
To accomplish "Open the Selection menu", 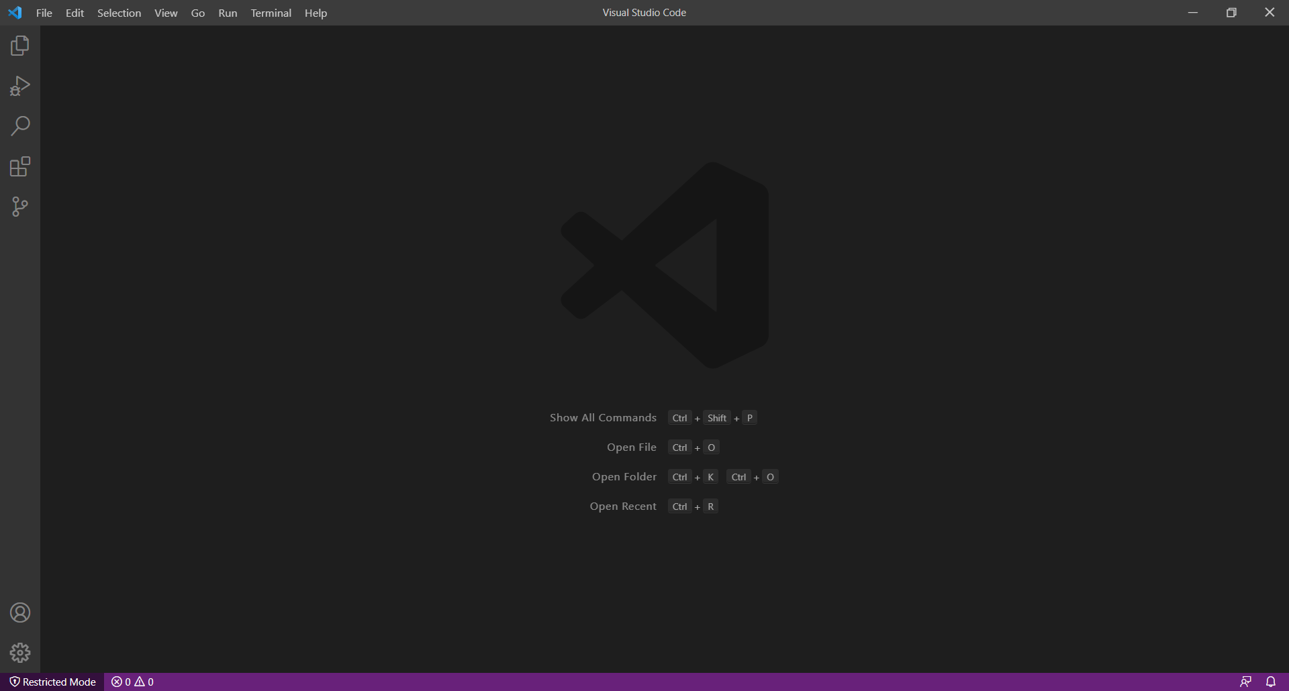I will (x=119, y=13).
